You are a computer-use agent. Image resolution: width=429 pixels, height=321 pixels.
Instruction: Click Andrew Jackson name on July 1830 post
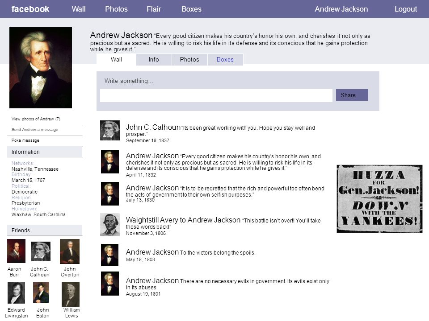[152, 188]
